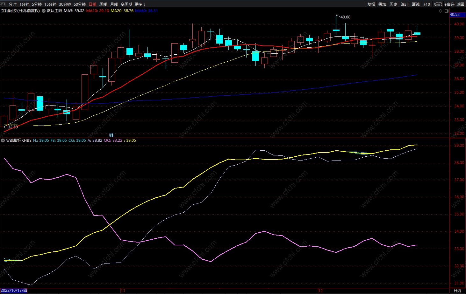Screen dimensions: 466x294
Task: Select the 15分钟 period tab
Action: coord(50,4)
